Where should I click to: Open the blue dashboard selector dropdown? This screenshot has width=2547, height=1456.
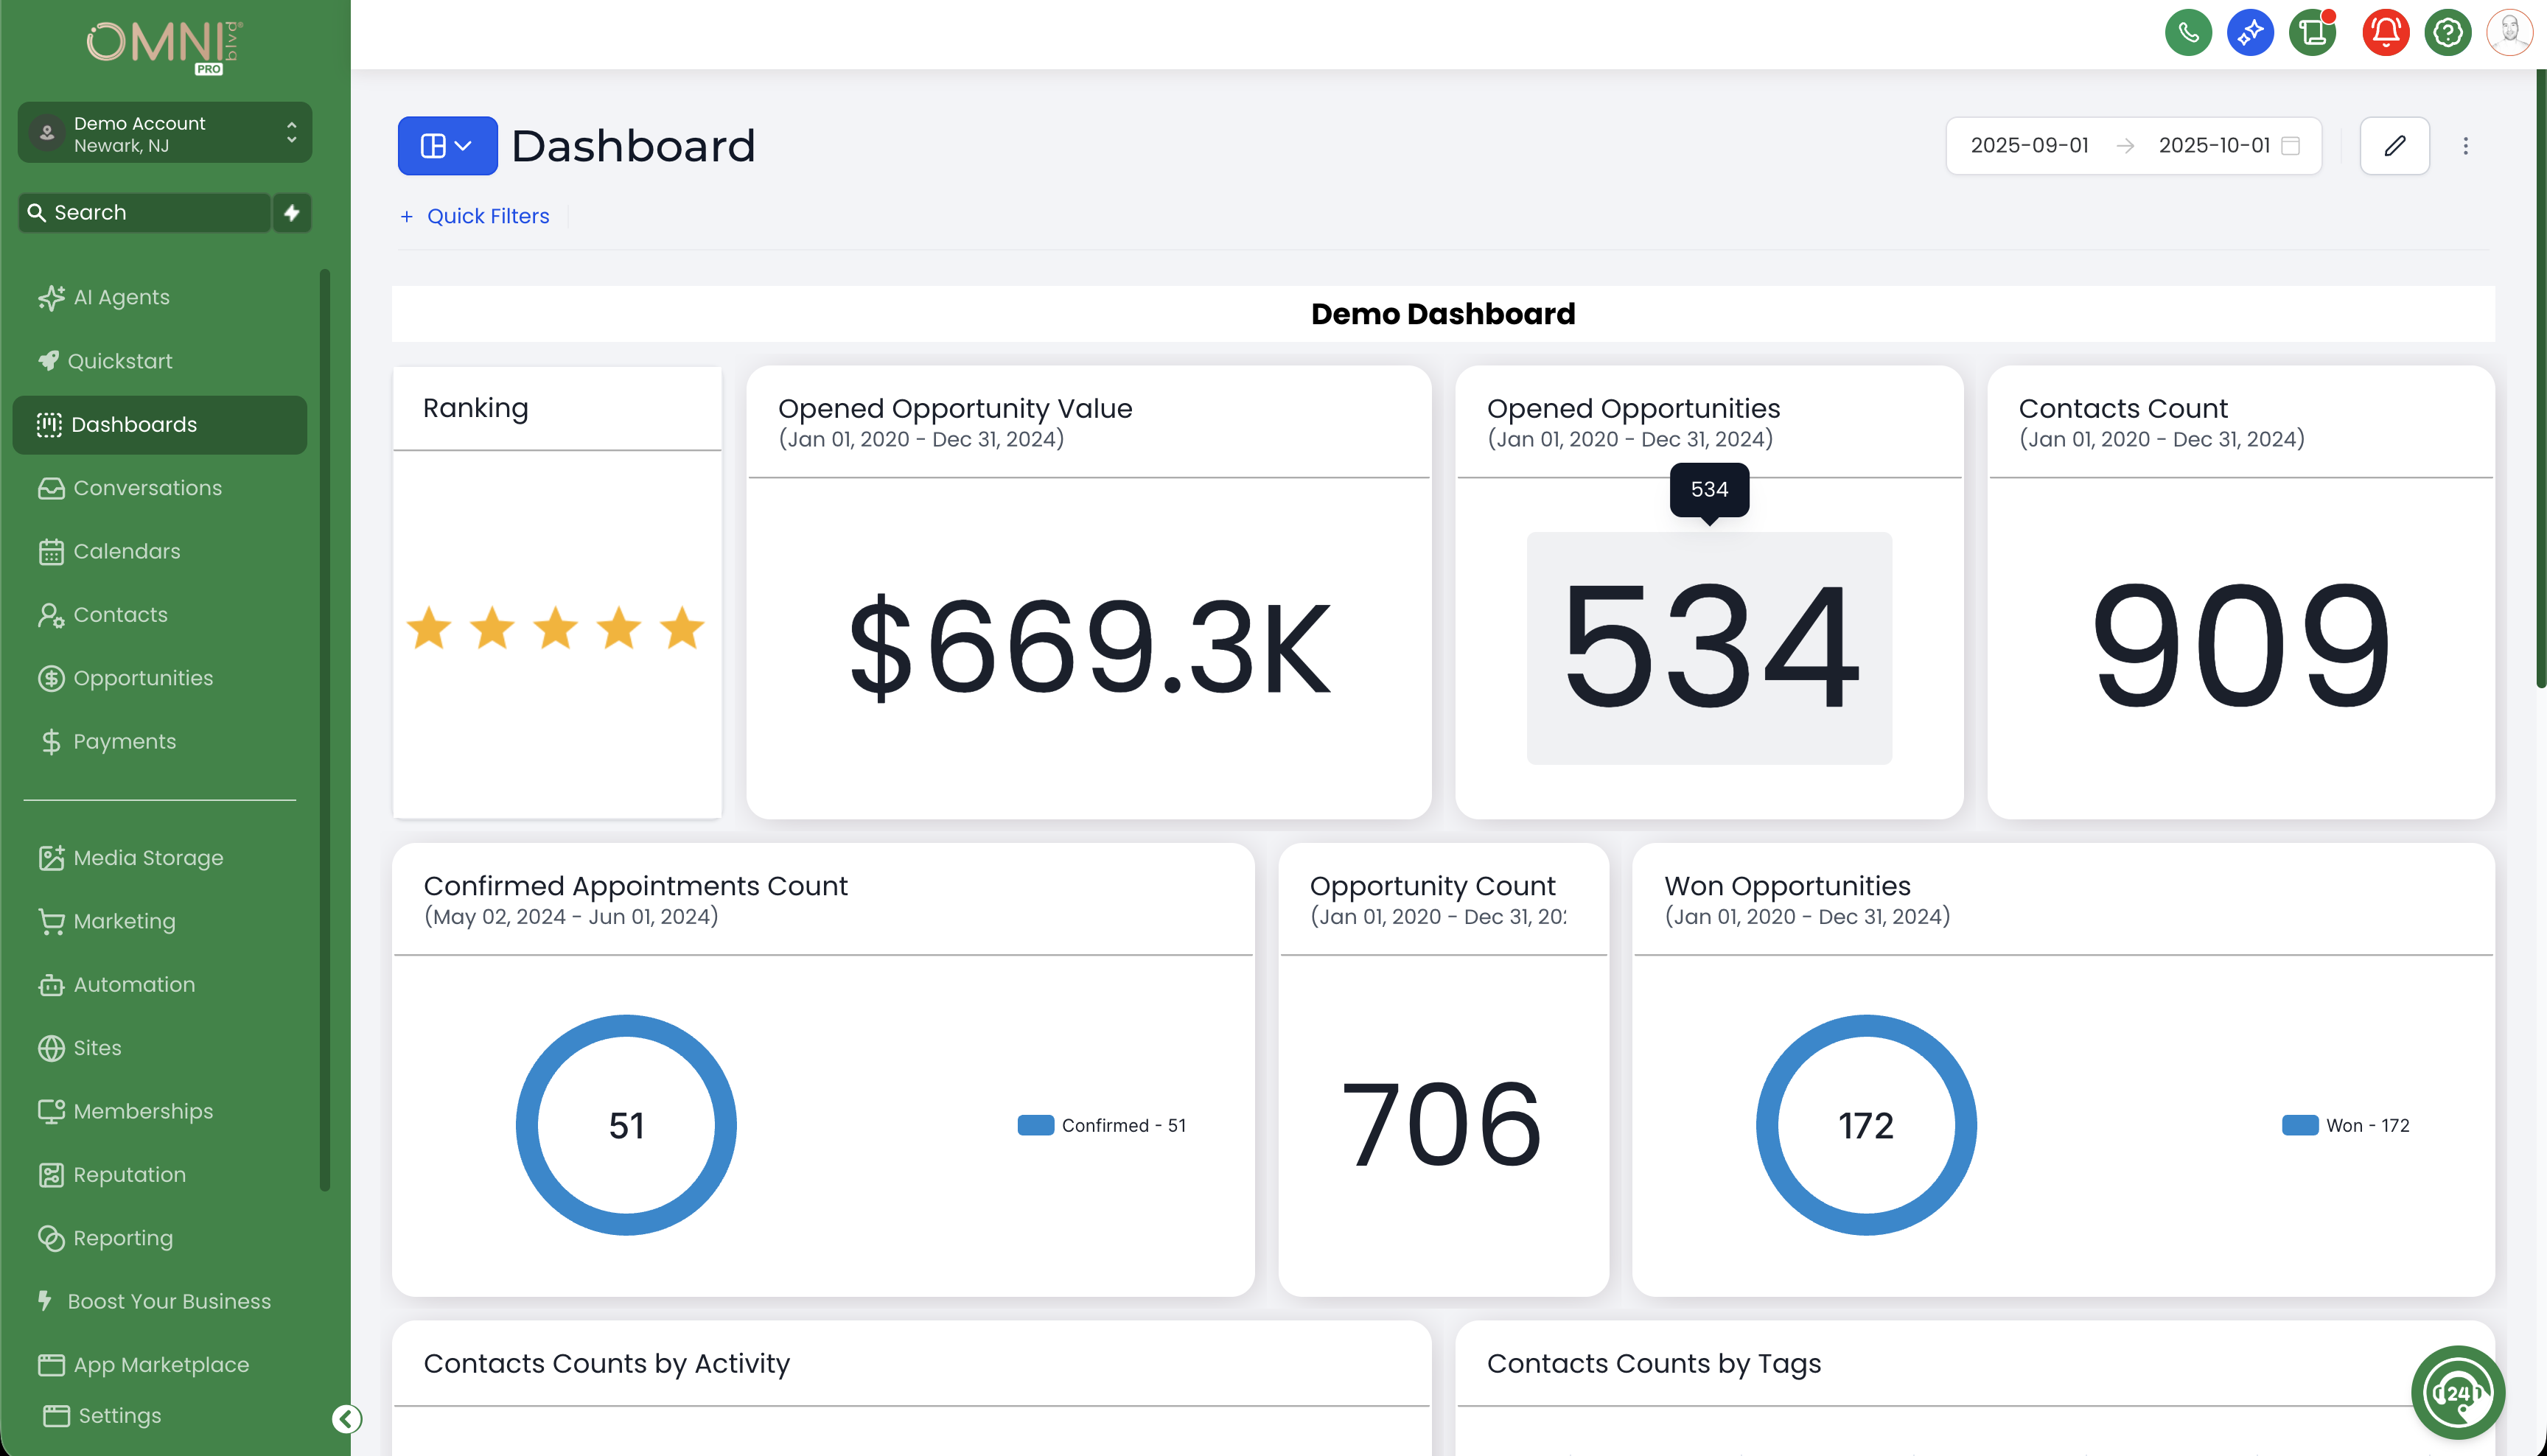tap(447, 146)
